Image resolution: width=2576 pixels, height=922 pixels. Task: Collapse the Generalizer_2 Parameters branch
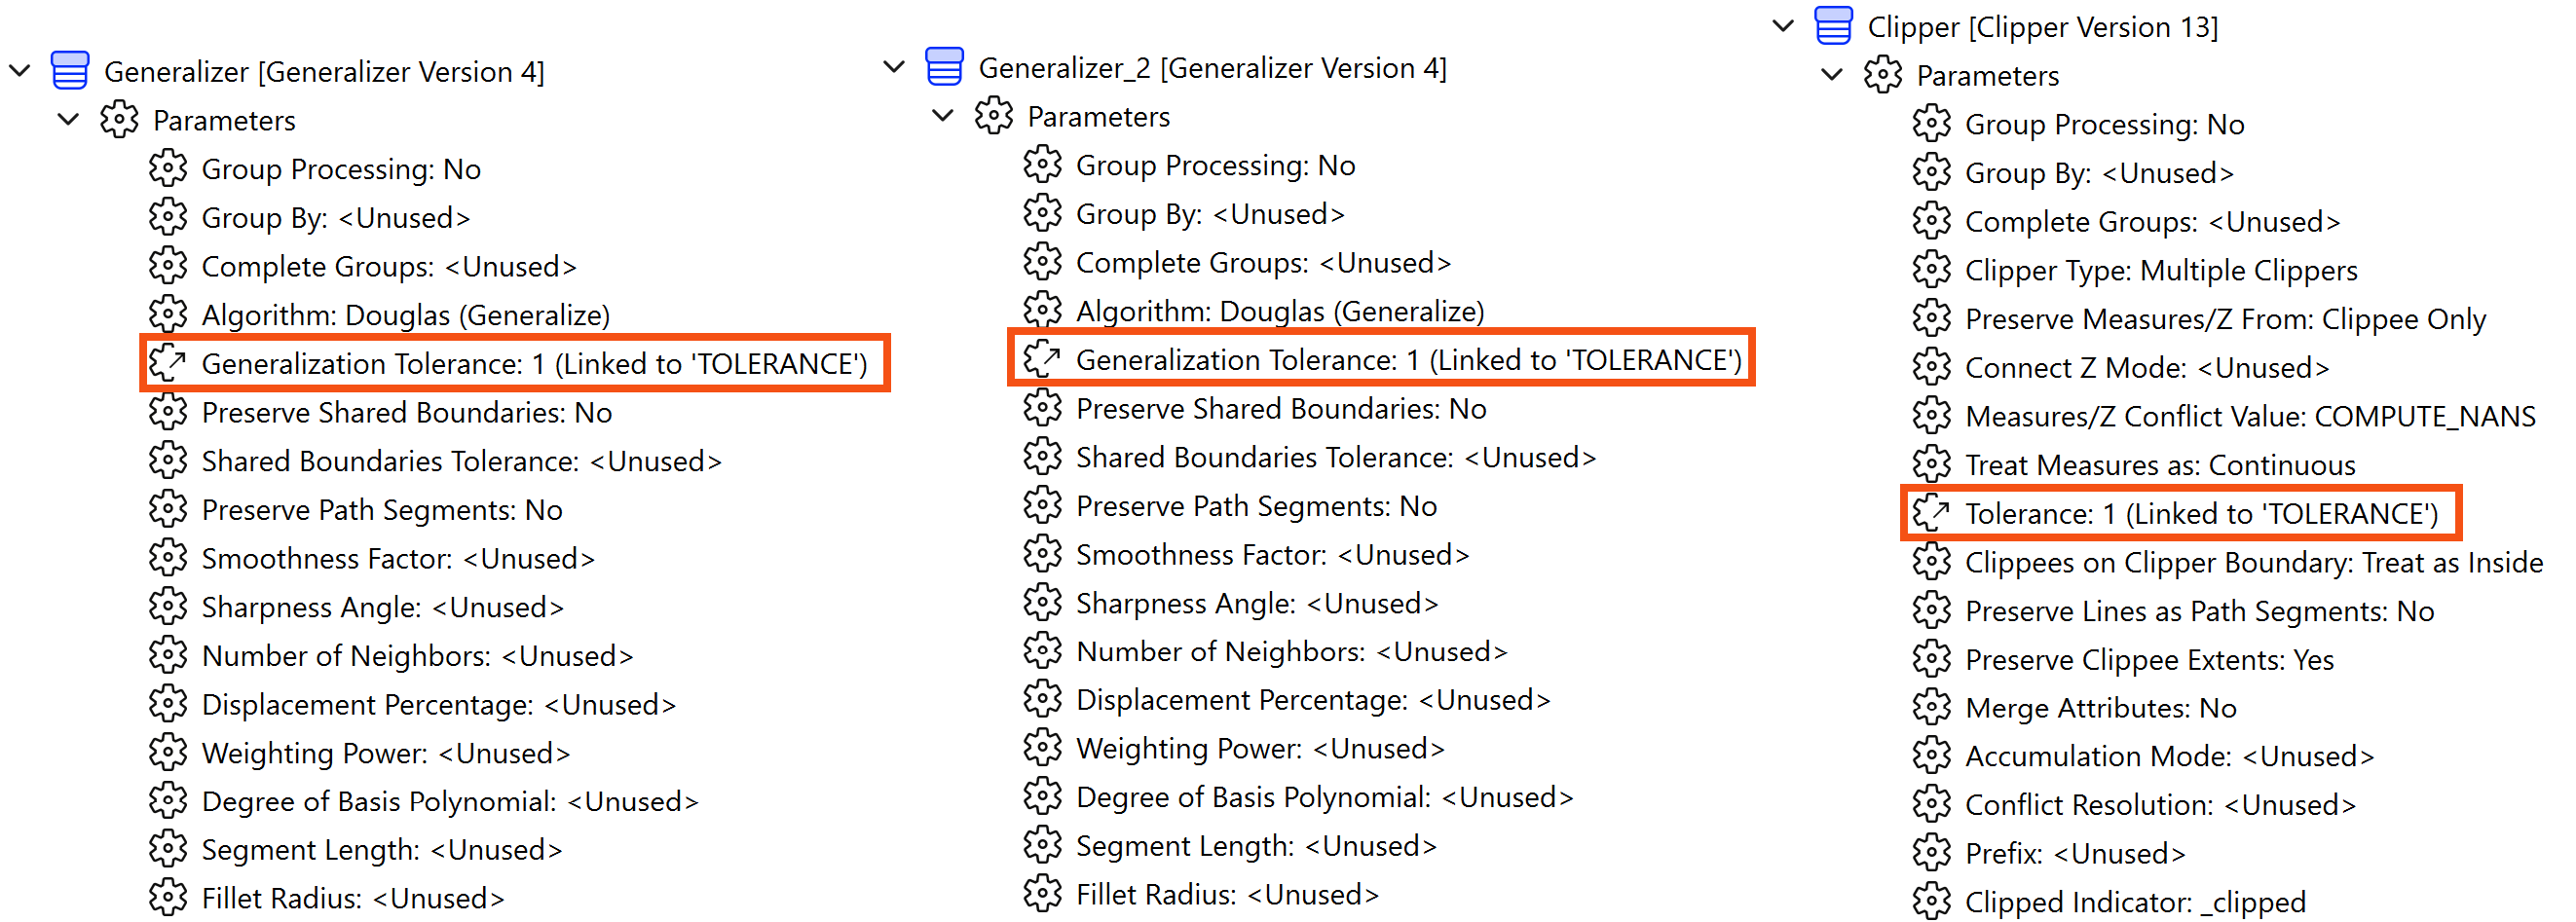941,116
